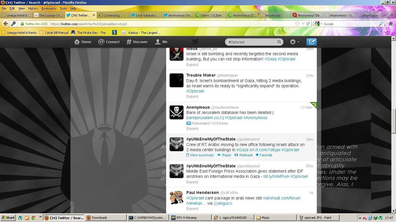The height and width of the screenshot is (222, 396).
Task: Reload the page with the refresh icon
Action: 308,24
